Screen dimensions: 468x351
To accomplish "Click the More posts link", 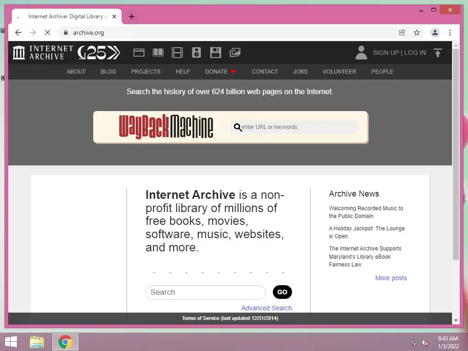I will 391,278.
